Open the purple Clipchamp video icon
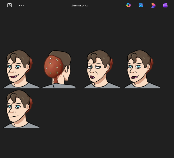Image resolution: width=174 pixels, height=158 pixels. point(165,5)
